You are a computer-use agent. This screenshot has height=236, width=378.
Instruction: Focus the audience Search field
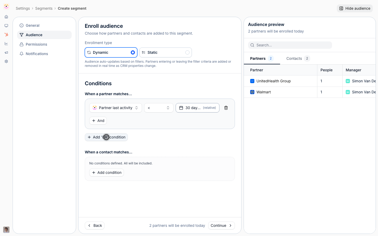[290, 45]
